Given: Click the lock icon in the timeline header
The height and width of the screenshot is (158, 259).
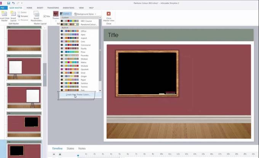Looking at the screenshot, I should tap(60, 154).
